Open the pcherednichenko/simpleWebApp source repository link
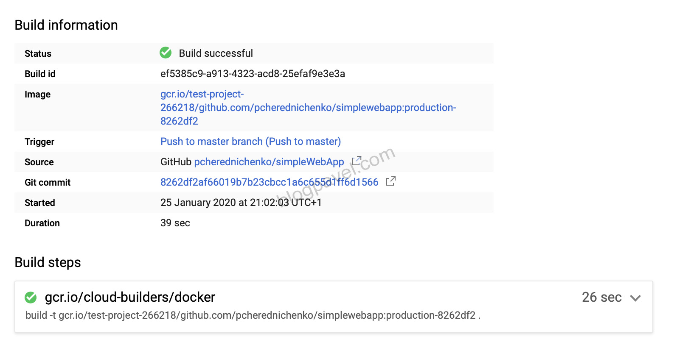The image size is (674, 356). (269, 161)
